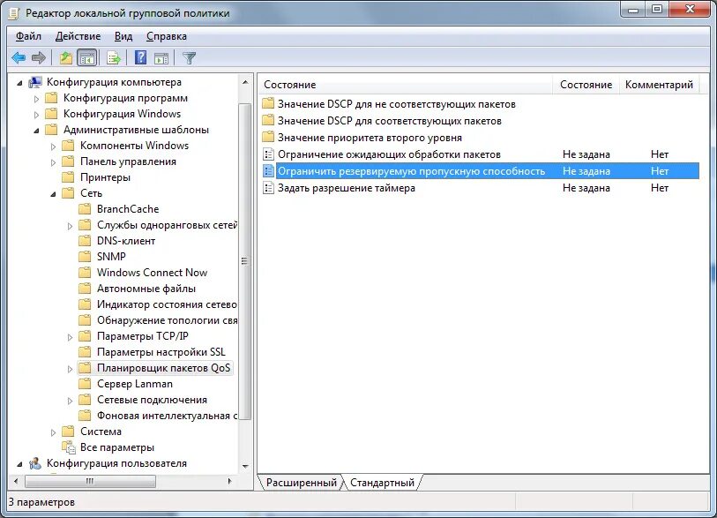Click the tree vertical scrollbar thumb
Screen dimensions: 717x518
(245, 261)
